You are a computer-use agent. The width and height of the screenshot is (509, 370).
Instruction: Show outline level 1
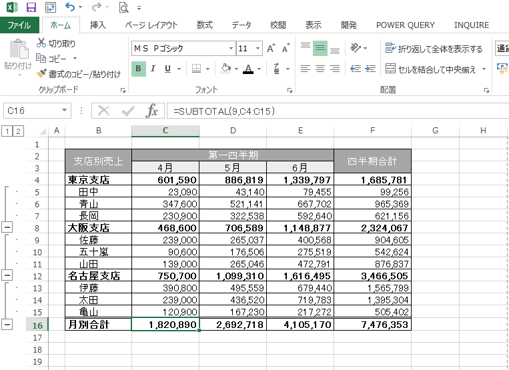(x=7, y=131)
